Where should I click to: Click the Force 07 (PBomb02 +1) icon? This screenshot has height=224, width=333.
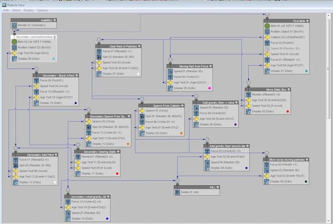(99, 51)
